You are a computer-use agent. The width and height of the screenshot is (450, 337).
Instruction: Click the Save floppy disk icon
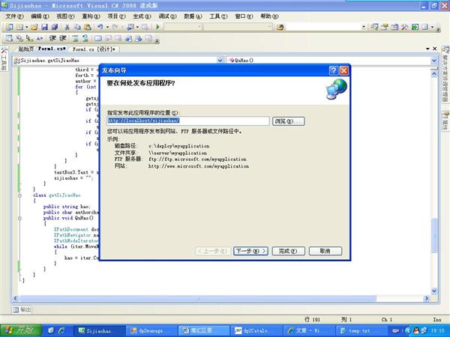[44, 27]
